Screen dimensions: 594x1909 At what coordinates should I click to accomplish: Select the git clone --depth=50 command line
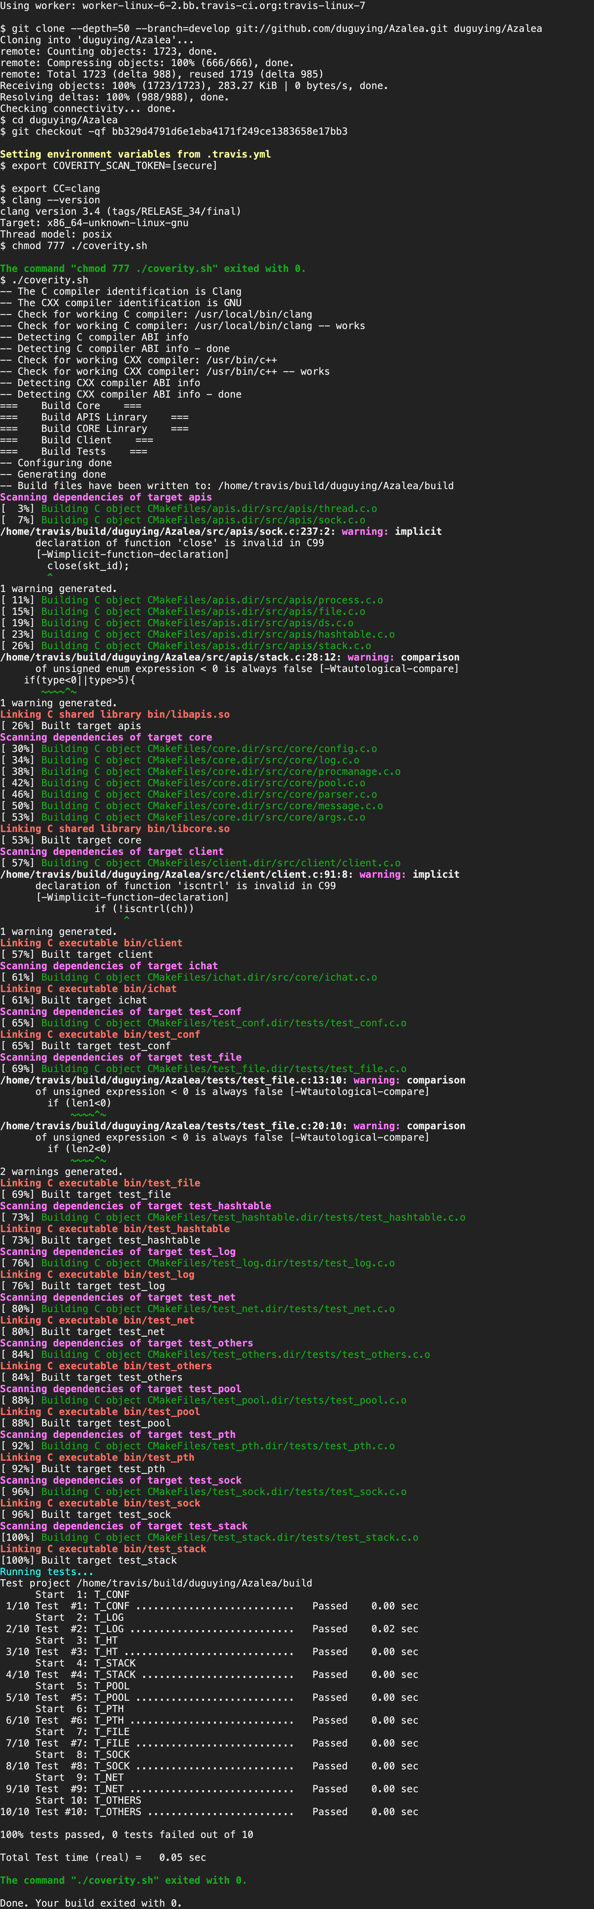coord(271,29)
